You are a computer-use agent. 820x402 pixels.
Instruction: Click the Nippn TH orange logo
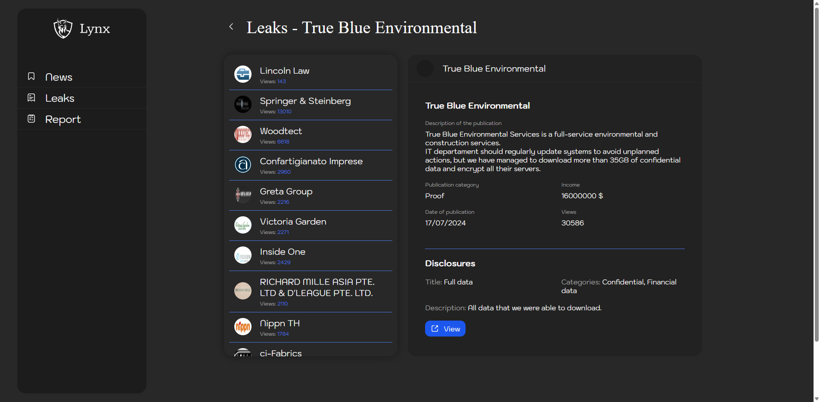(243, 327)
